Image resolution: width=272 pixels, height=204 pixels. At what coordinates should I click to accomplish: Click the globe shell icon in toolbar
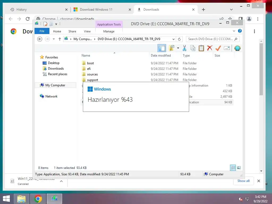click(237, 48)
